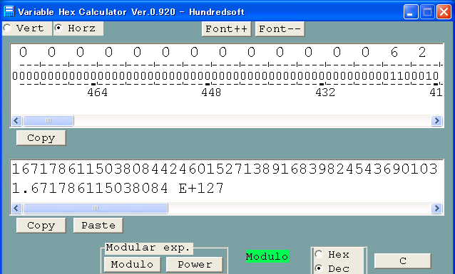
Task: Copy the binary display contents
Action: click(x=41, y=138)
